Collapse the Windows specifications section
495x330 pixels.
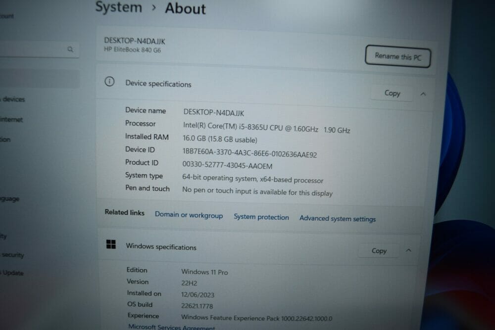click(408, 250)
